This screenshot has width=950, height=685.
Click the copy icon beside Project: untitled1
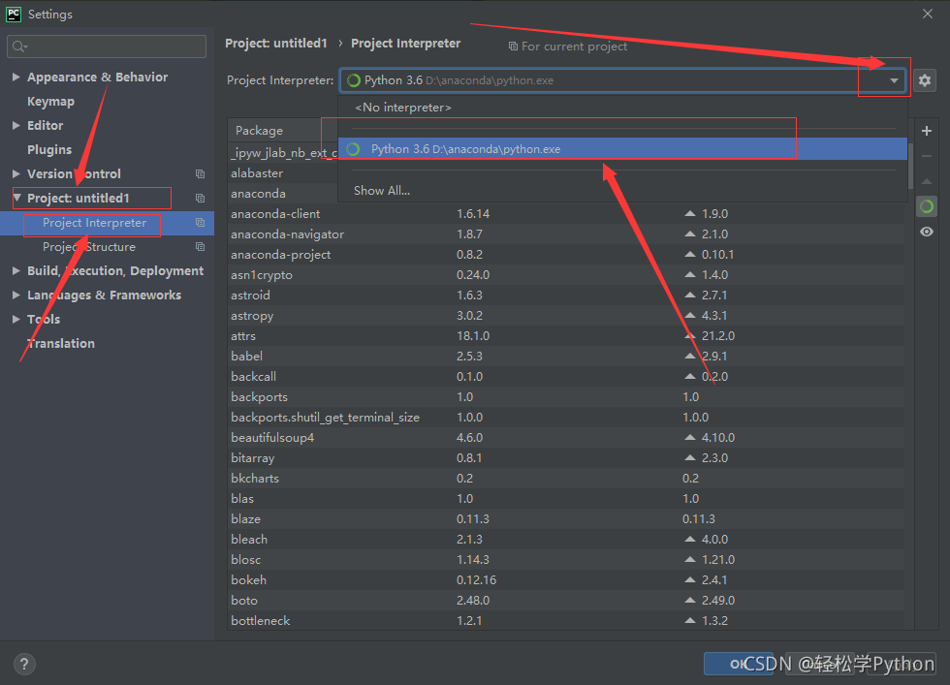[200, 198]
